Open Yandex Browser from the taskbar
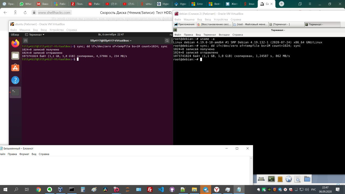345x194 pixels. tap(217, 189)
